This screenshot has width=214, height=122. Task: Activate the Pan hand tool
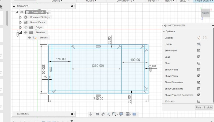[x=103, y=114]
